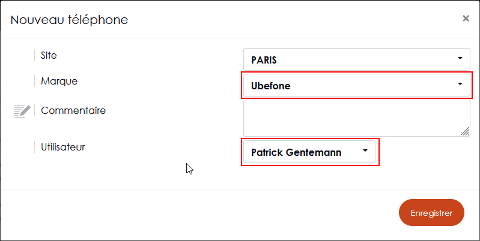Expand the Marque dropdown showing Ubefone
The width and height of the screenshot is (480, 241).
pyautogui.click(x=357, y=85)
